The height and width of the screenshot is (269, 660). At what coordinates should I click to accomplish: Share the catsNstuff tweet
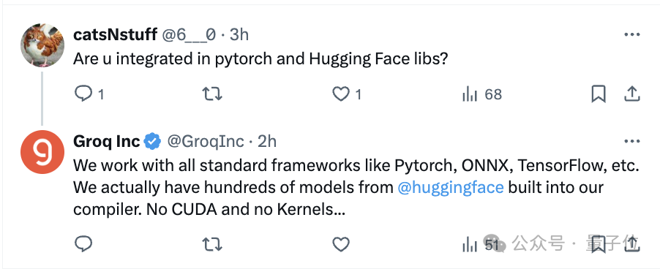pos(631,94)
